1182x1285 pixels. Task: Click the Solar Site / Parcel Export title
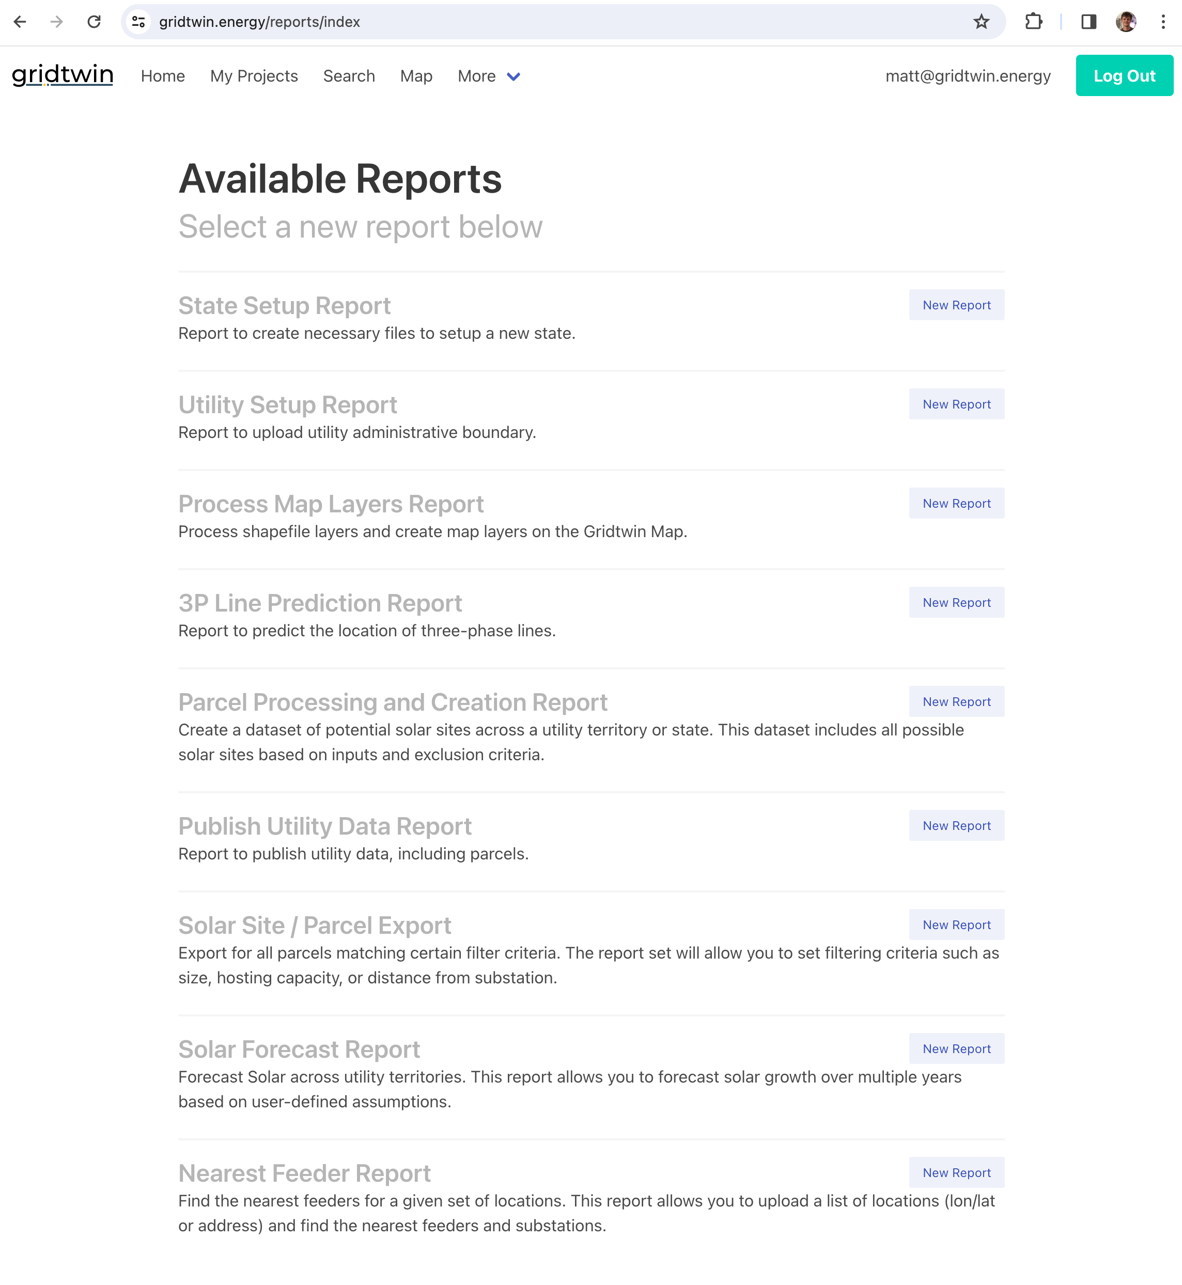point(315,925)
